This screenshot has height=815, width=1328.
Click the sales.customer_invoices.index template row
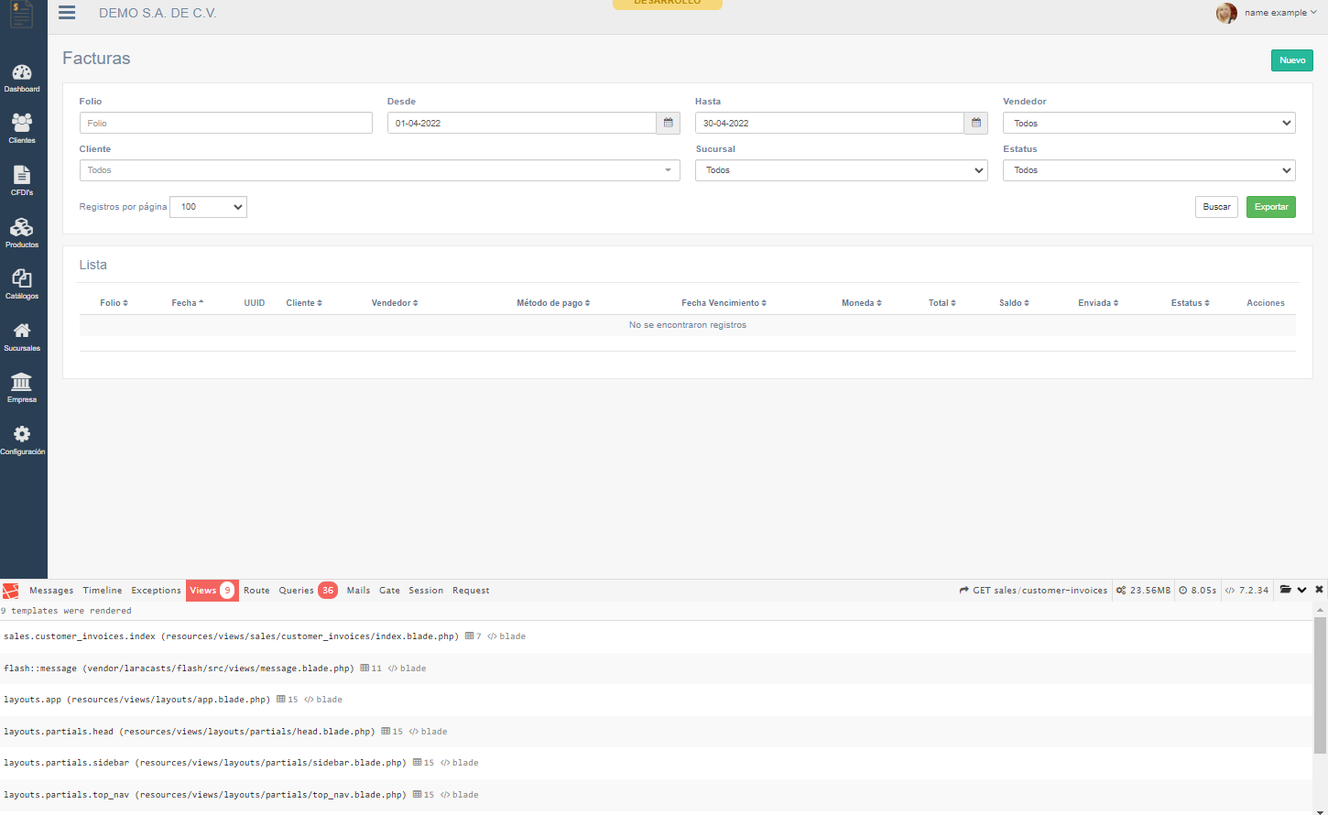657,636
